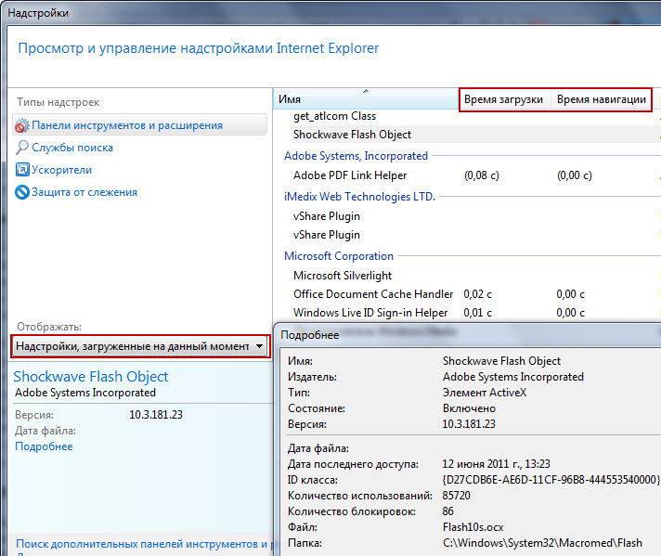Select 'Защита от слежения' add-on type
This screenshot has width=661, height=556.
point(84,192)
